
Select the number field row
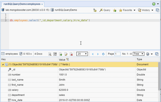pos(79,75)
